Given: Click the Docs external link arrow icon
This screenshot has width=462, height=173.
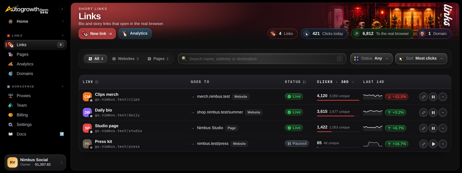Looking at the screenshot, I should (x=62, y=134).
